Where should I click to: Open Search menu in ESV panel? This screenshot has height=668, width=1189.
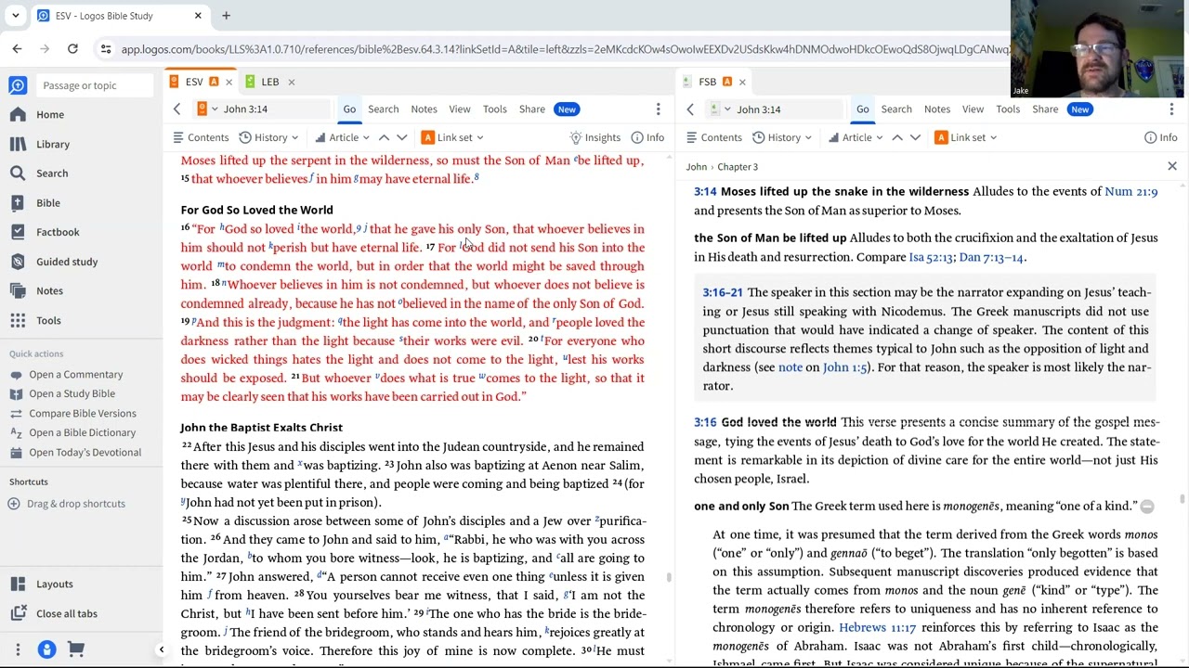tap(383, 109)
